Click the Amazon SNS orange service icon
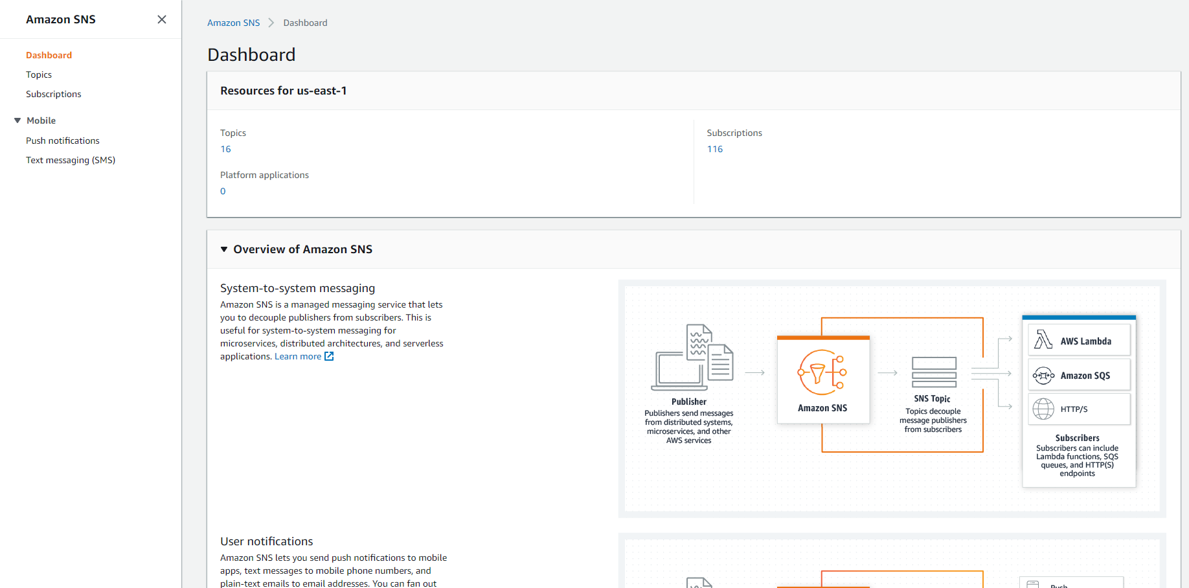1189x588 pixels. (822, 372)
